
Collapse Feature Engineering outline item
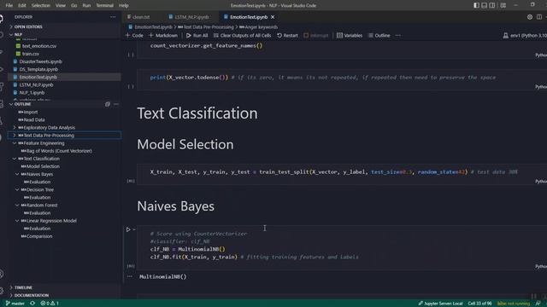[x=15, y=143]
